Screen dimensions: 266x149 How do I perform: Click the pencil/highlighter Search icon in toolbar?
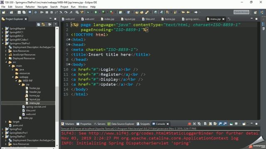147,12
